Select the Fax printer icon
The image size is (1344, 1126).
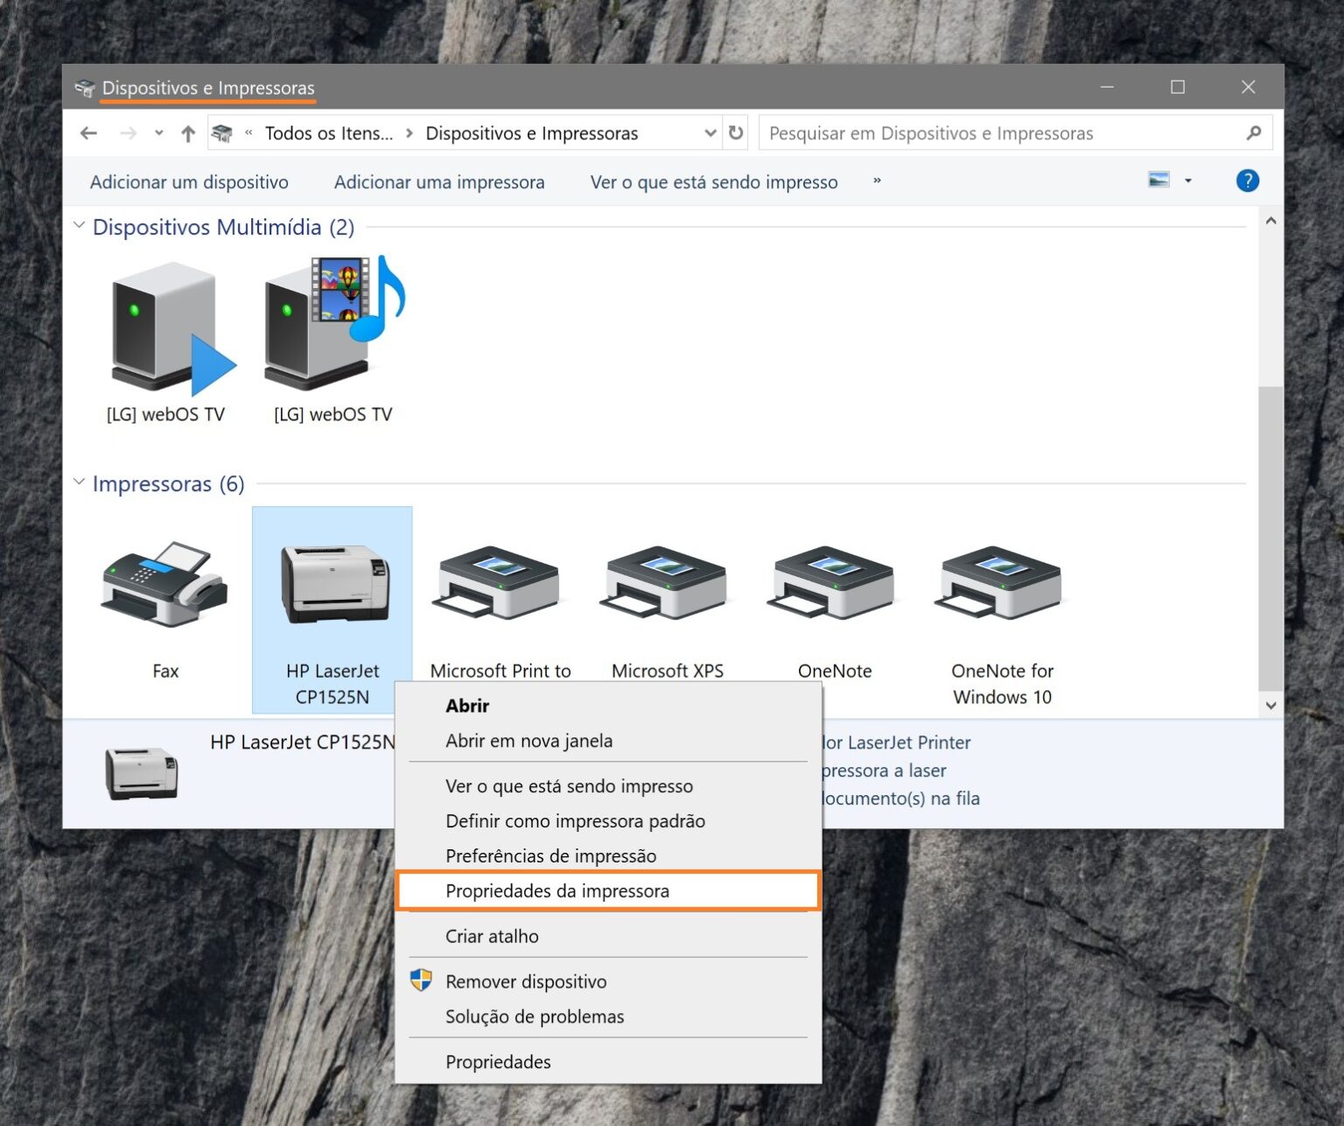tap(164, 582)
